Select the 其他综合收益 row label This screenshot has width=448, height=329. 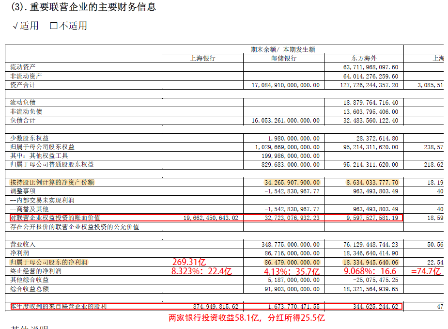pos(30,280)
